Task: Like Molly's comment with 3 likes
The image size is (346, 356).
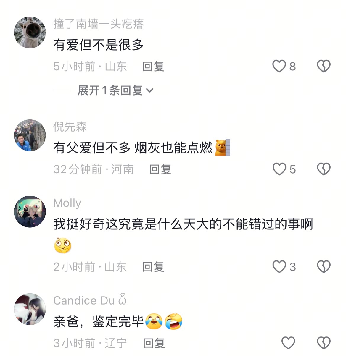Action: point(279,267)
